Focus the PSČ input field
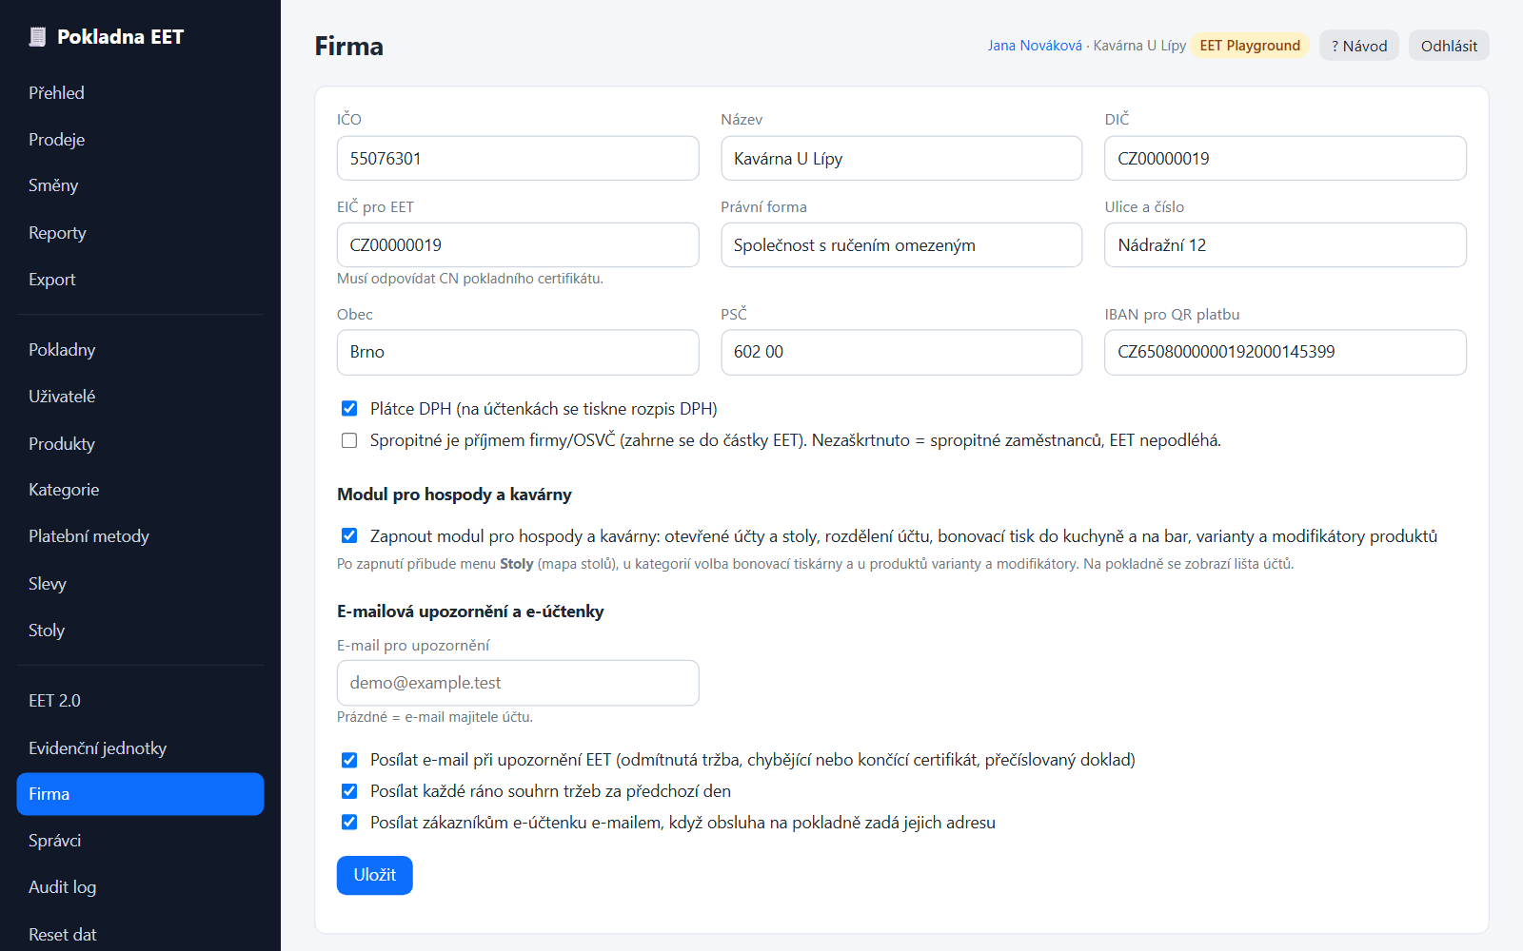The width and height of the screenshot is (1523, 951). tap(901, 352)
